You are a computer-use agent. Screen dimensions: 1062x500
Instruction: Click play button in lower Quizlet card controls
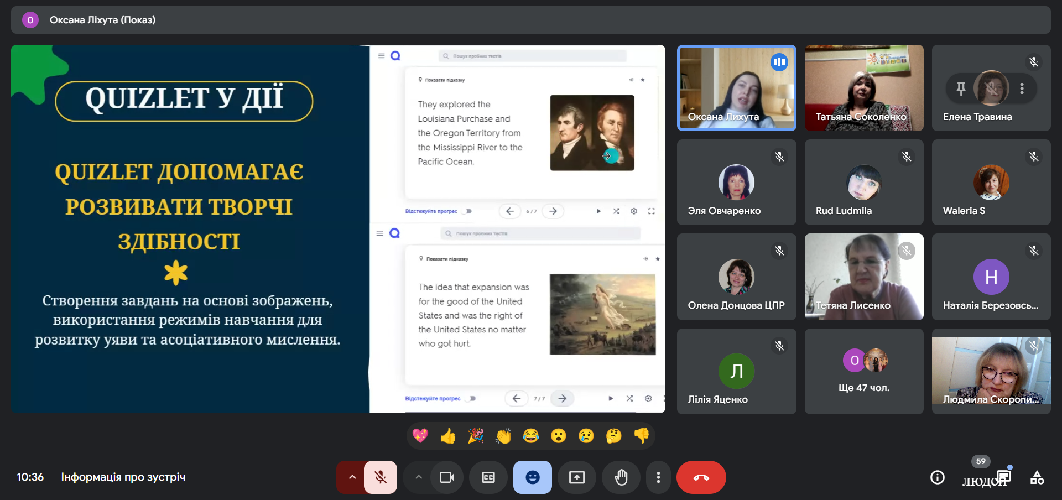[x=611, y=398]
